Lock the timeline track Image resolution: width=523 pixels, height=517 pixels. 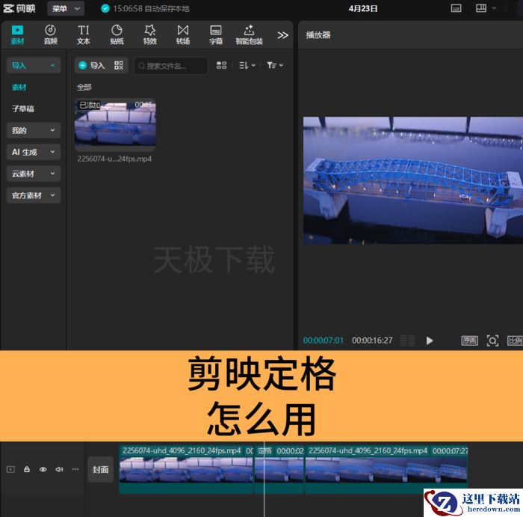click(x=27, y=469)
